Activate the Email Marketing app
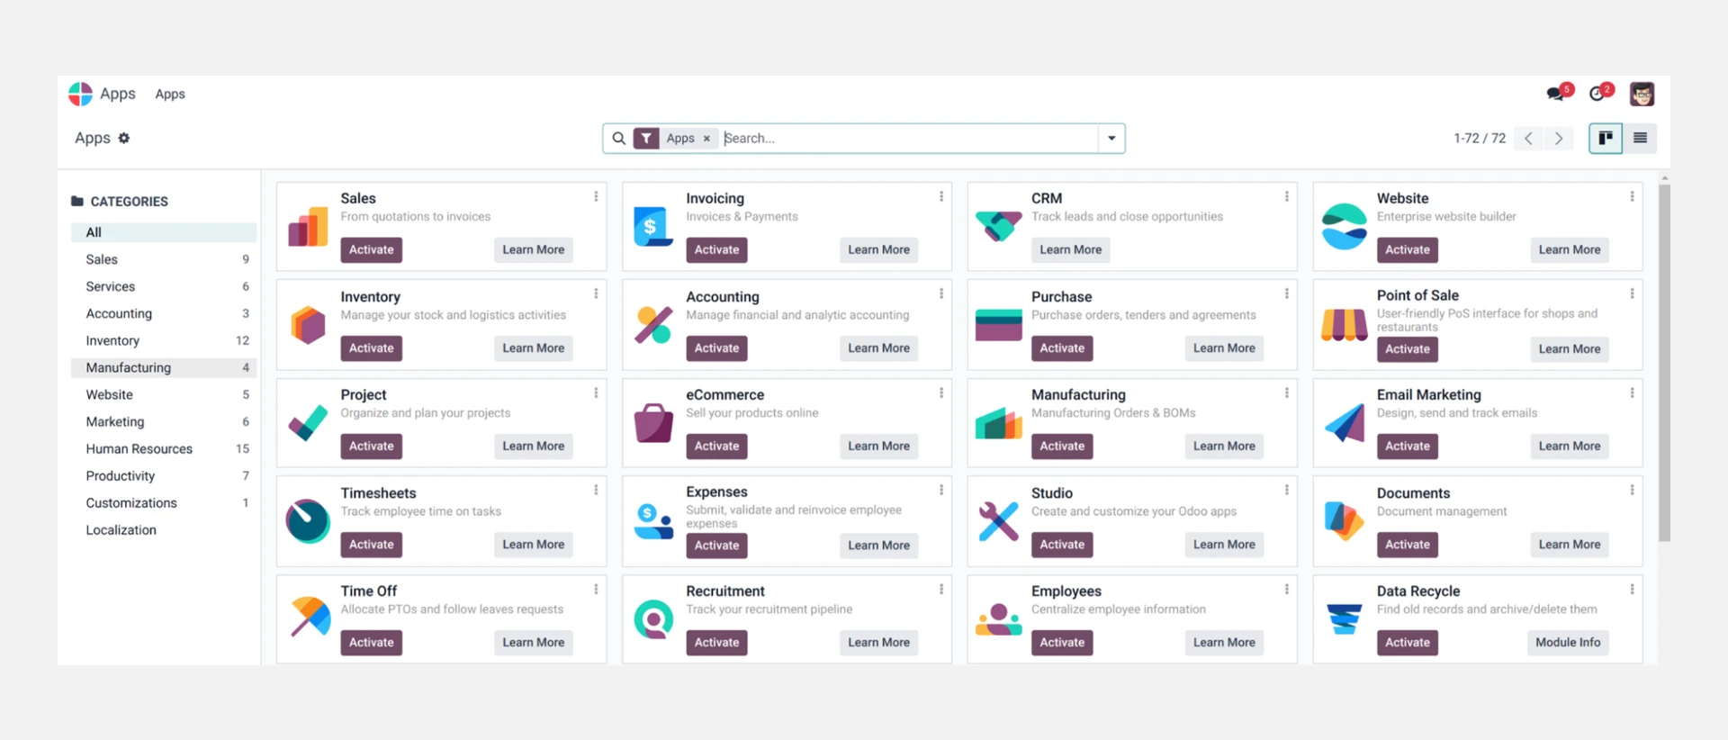Screen dimensions: 1728x740 [x=1408, y=446]
